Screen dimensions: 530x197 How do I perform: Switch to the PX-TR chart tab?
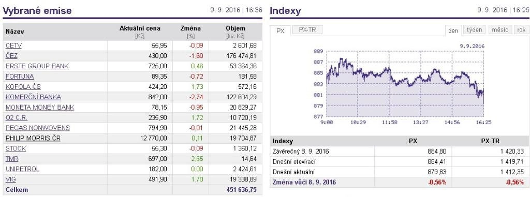coord(307,30)
